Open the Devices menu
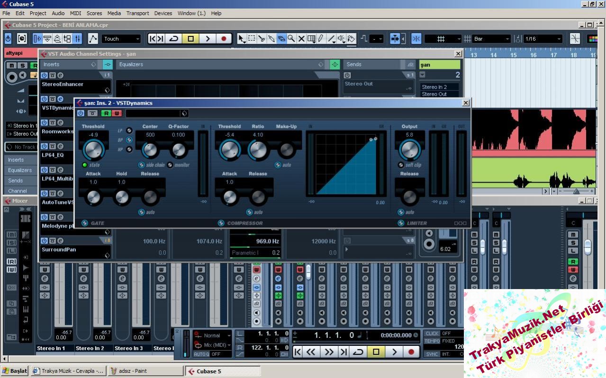Image resolution: width=606 pixels, height=378 pixels. [x=163, y=13]
